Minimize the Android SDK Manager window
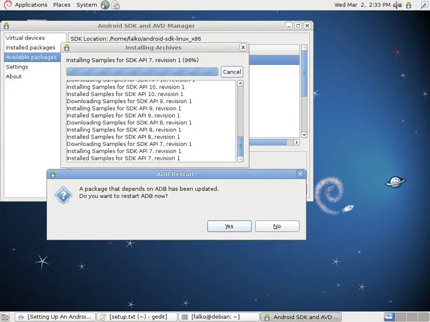 pos(289,26)
